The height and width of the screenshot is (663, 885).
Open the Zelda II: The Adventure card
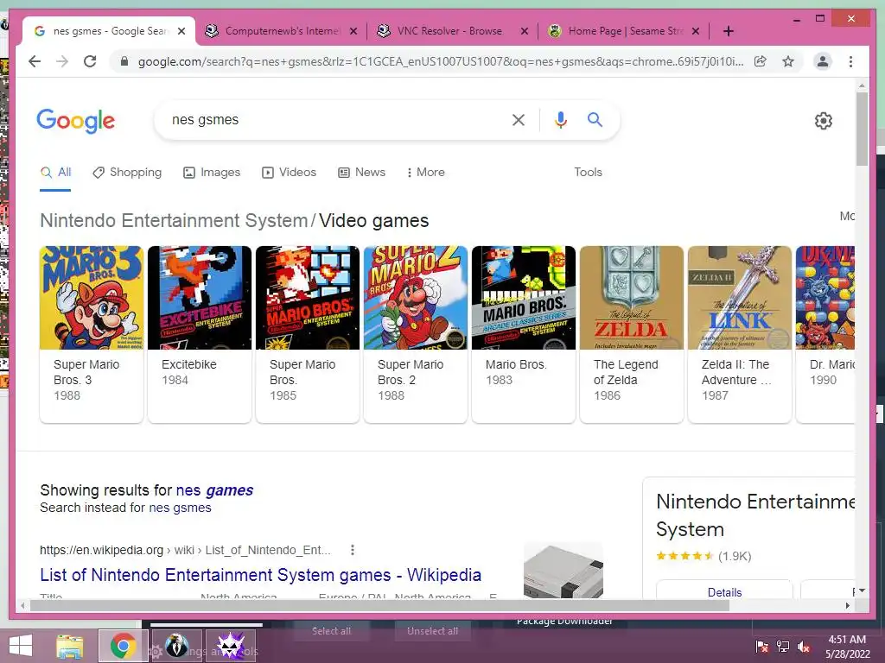click(x=740, y=334)
